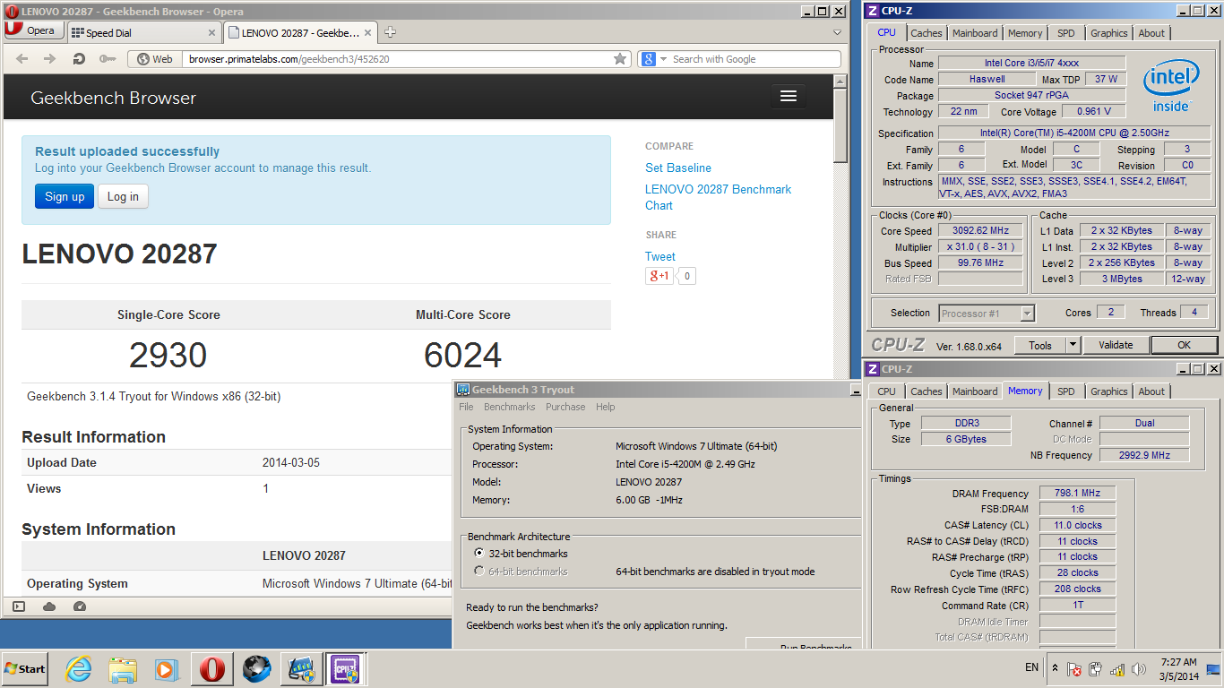This screenshot has width=1224, height=688.
Task: Click the blue globe taskbar icon
Action: pos(257,669)
